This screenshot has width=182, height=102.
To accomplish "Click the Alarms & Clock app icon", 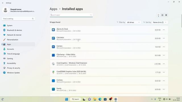I will click(53, 30).
